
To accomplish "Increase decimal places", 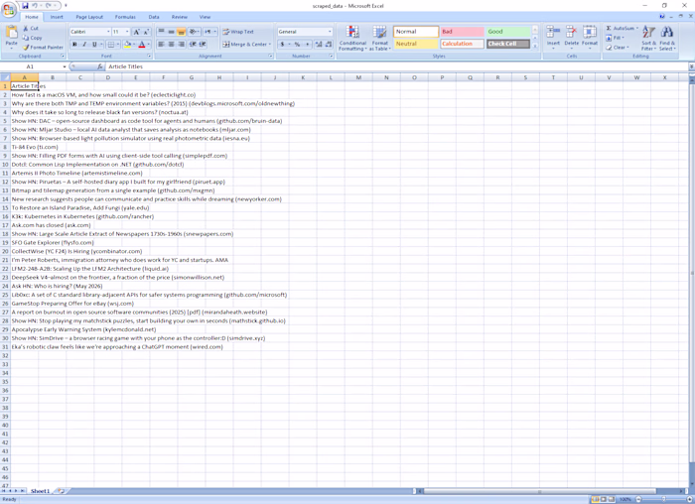I will [x=319, y=45].
